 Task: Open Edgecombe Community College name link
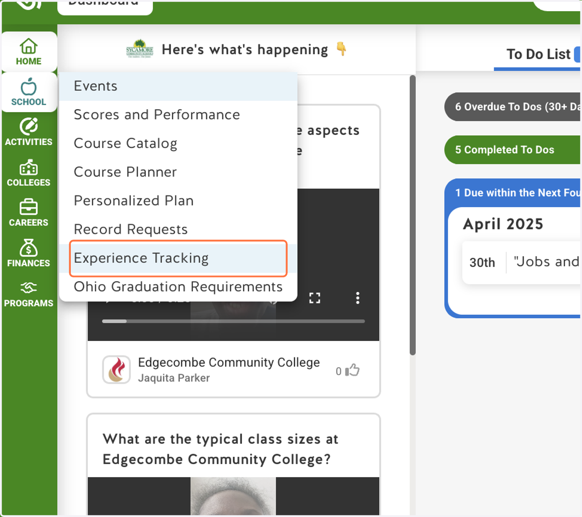(x=229, y=362)
